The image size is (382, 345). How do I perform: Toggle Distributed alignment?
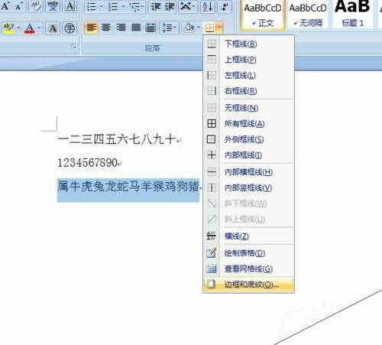click(151, 28)
